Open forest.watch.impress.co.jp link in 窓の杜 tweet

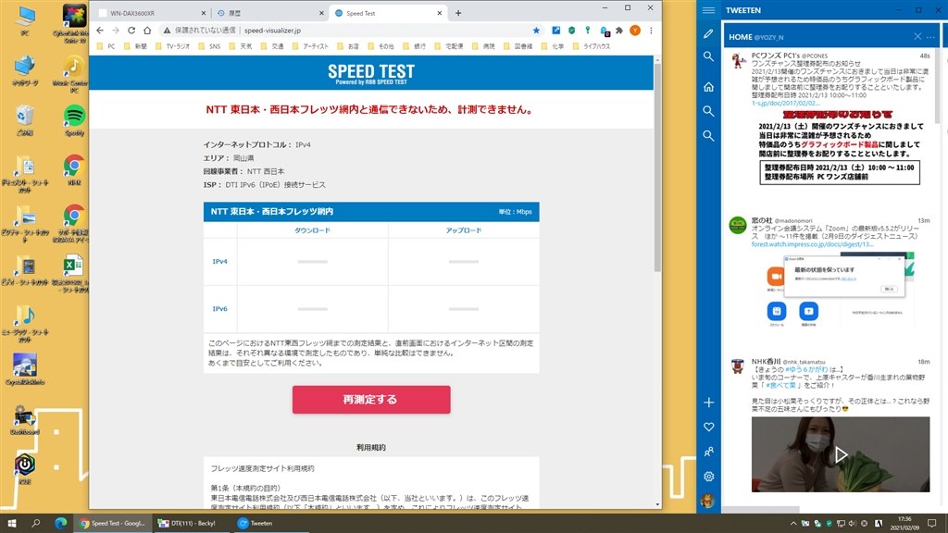click(x=812, y=244)
